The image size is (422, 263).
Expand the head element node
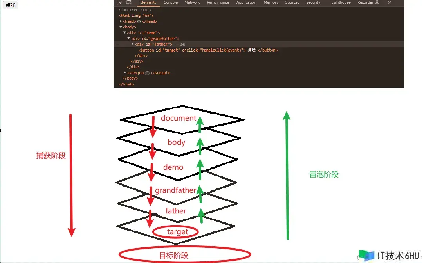[x=121, y=21]
